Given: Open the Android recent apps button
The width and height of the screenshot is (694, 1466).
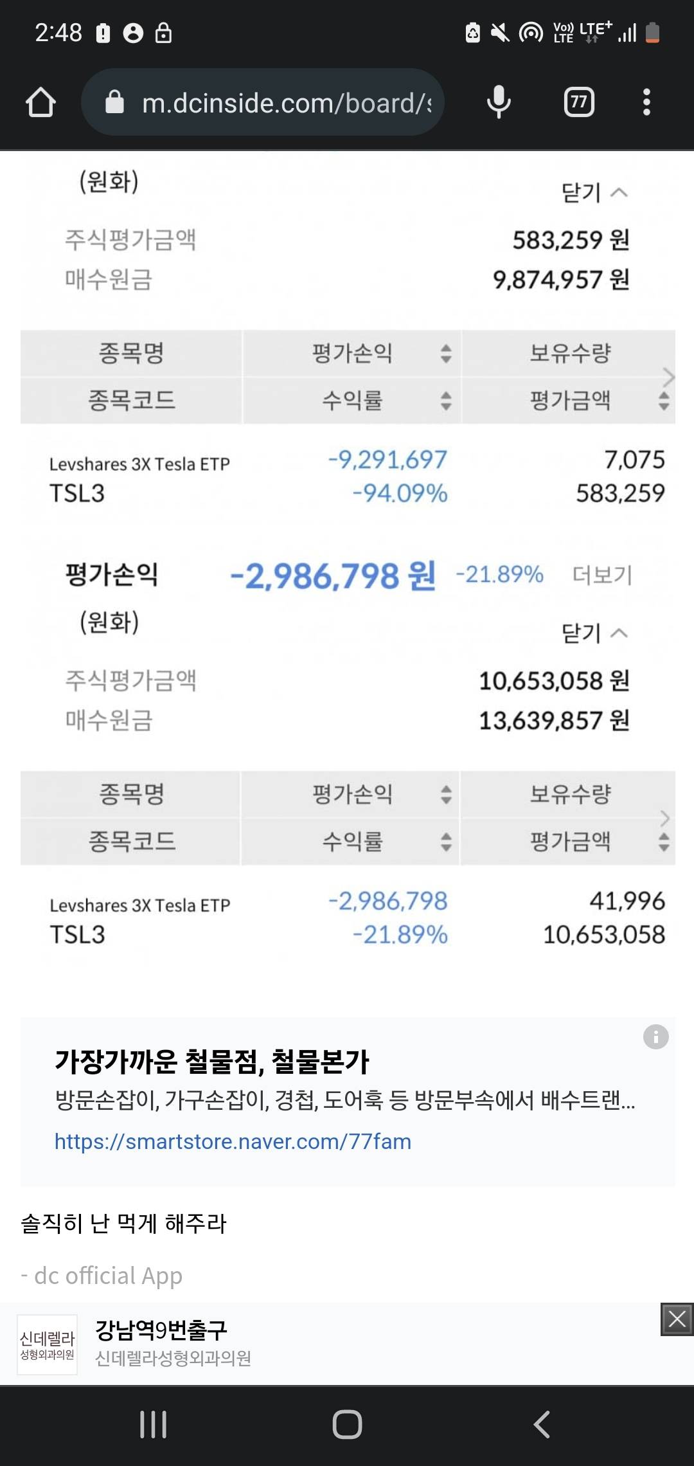Looking at the screenshot, I should coord(153,1425).
